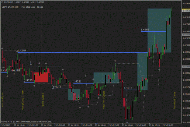Click the '23 Jul 17:20' time axis label
Screen dimensions: 190x127
click(x=154, y=125)
